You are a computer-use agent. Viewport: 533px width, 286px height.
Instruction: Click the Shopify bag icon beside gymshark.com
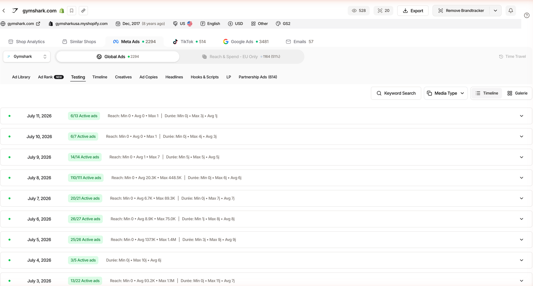[62, 11]
